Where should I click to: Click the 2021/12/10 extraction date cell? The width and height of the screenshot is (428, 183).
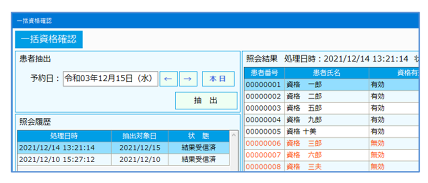[140, 159]
